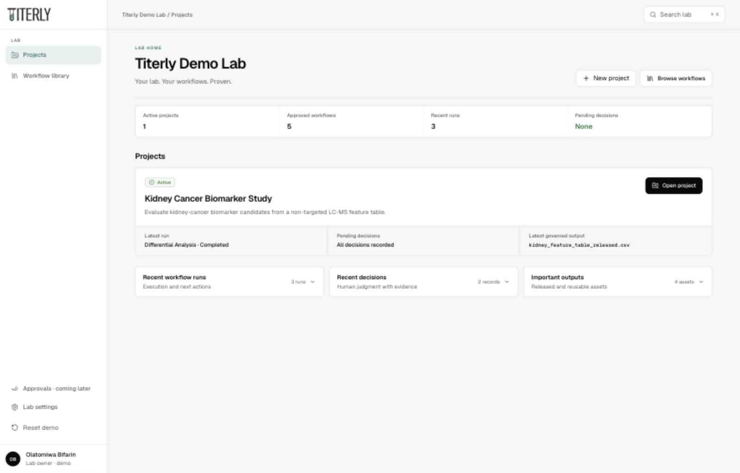Select Reset demo in the sidebar
This screenshot has height=473, width=740.
click(53, 428)
